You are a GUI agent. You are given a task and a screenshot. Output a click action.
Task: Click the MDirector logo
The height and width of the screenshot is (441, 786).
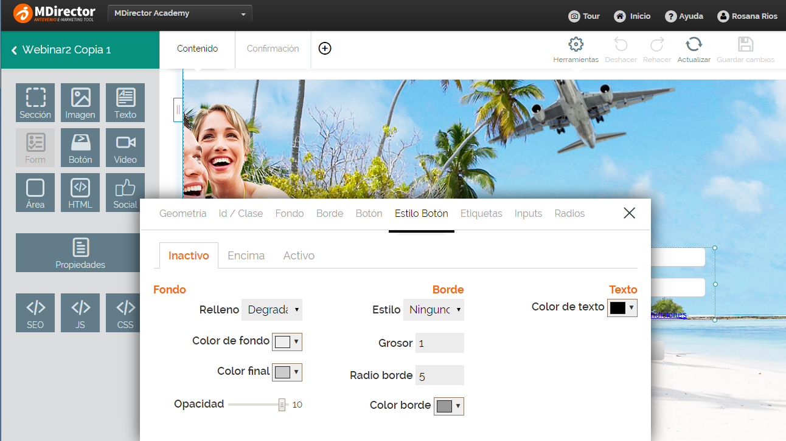point(54,13)
